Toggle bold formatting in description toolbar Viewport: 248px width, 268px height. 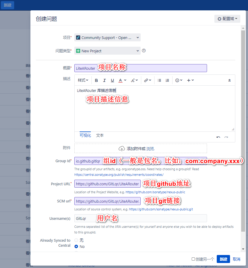[96, 80]
